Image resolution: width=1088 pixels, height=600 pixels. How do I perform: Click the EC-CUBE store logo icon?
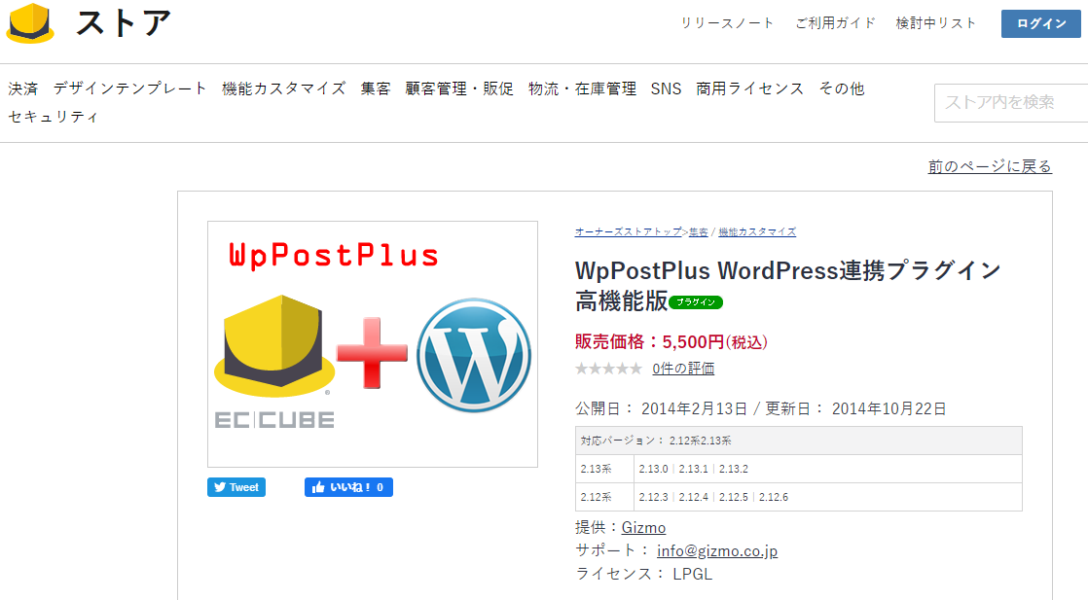click(x=30, y=23)
